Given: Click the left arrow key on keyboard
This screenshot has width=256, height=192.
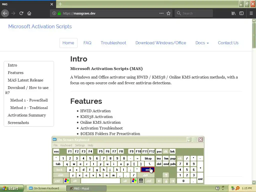Looking at the screenshot, I should tap(159, 181).
